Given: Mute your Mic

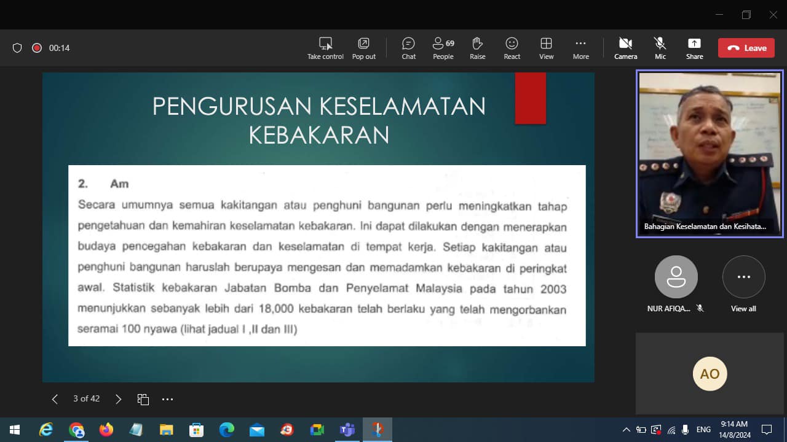Looking at the screenshot, I should (660, 48).
